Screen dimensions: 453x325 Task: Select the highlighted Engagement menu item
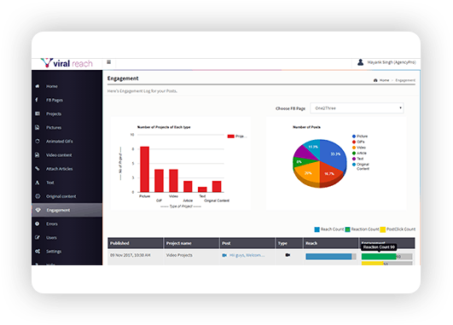[67, 210]
